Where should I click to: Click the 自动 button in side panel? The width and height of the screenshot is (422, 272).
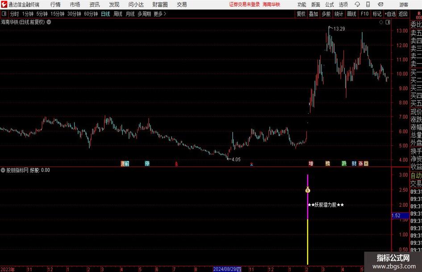(416, 176)
